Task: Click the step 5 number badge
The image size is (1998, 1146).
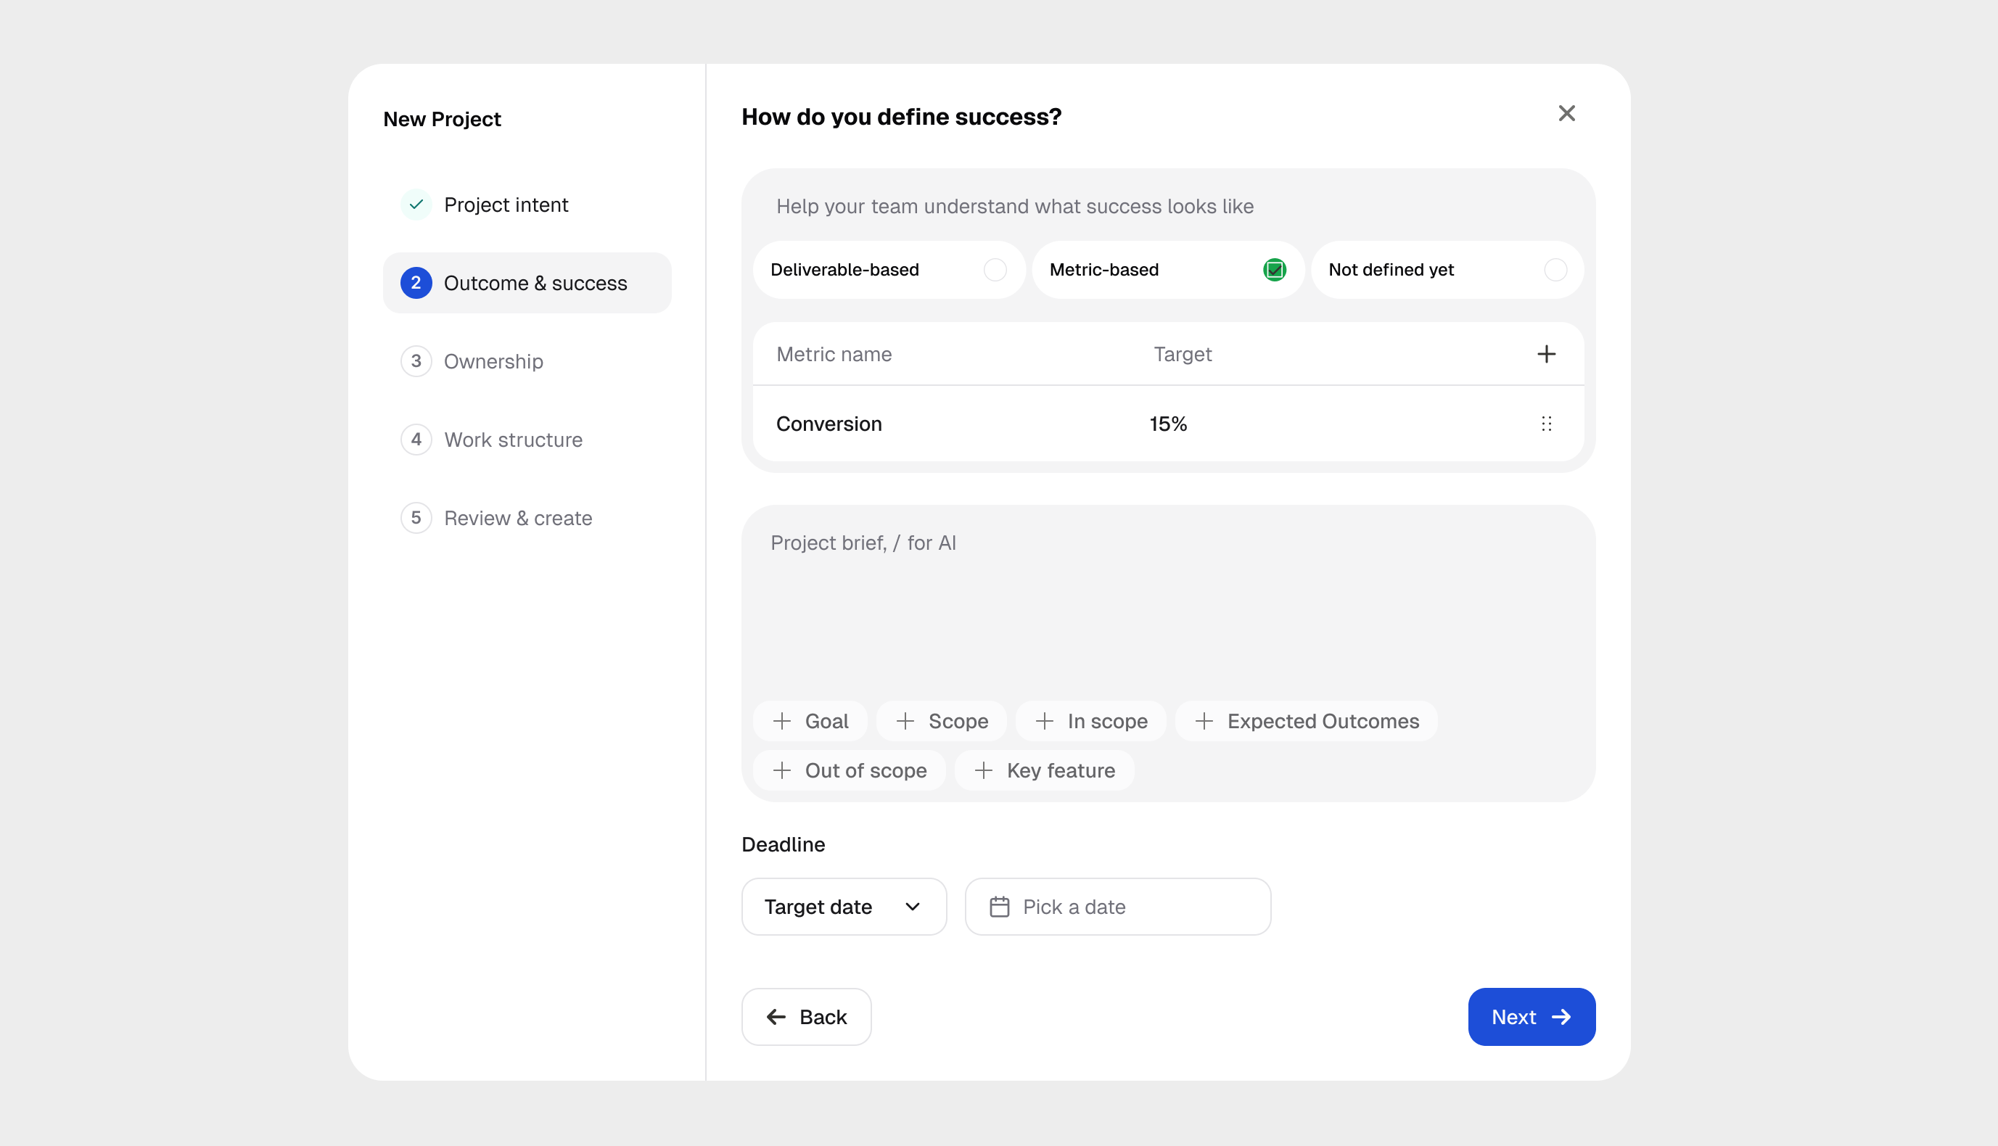Action: pyautogui.click(x=416, y=518)
